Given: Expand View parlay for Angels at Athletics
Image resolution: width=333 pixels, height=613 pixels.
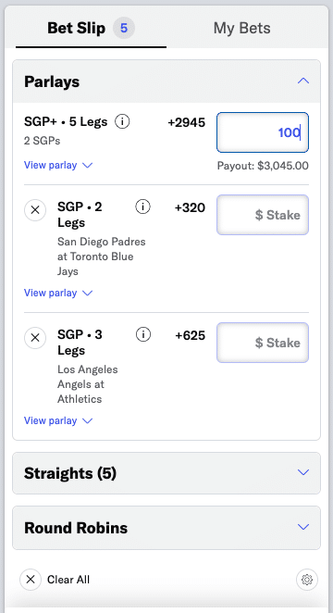Looking at the screenshot, I should (58, 420).
